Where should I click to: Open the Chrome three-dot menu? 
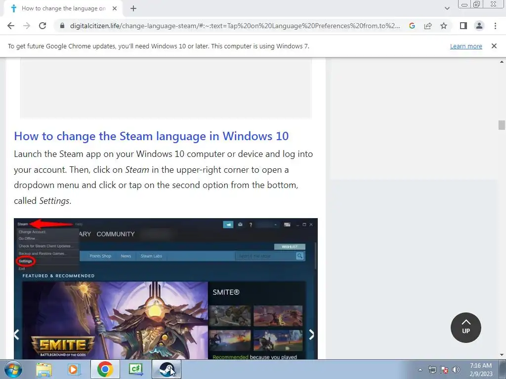pyautogui.click(x=495, y=26)
